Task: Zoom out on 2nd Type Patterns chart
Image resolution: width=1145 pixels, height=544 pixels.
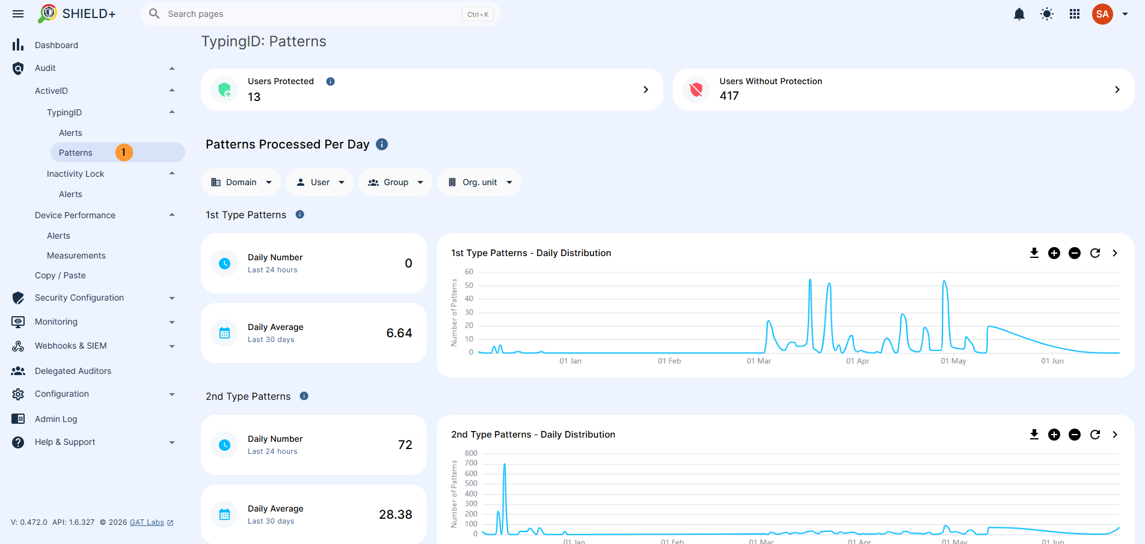Action: [x=1075, y=435]
